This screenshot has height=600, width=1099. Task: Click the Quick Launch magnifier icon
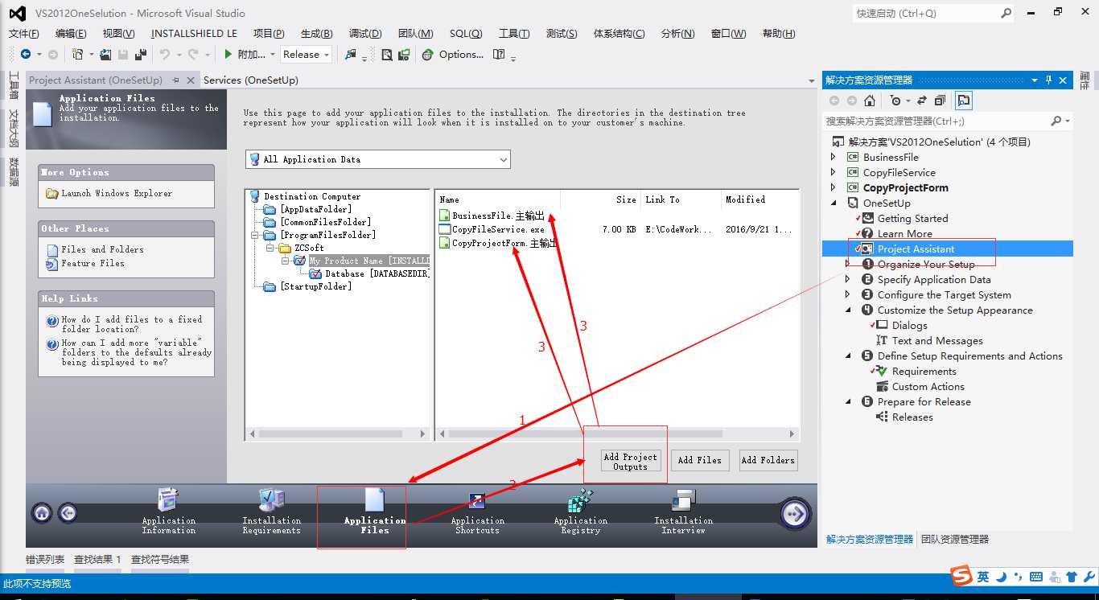click(x=1006, y=13)
